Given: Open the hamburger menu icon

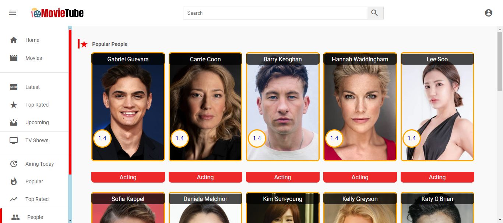Looking at the screenshot, I should coord(13,13).
